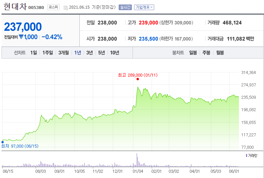This screenshot has width=264, height=178.
Task: Click the blue 최저 97,000 marker dot
Action: [3, 142]
